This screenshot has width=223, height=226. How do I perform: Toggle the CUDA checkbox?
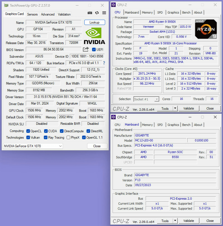pos(46,131)
